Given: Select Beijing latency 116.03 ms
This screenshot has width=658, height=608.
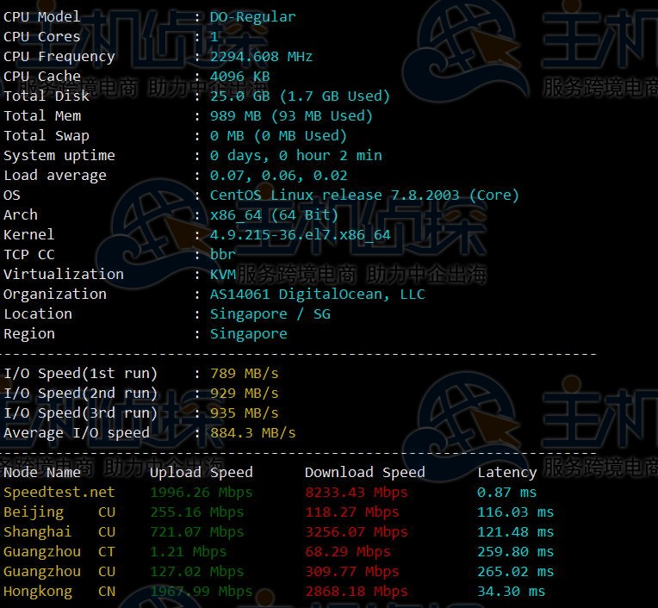Looking at the screenshot, I should coord(515,512).
